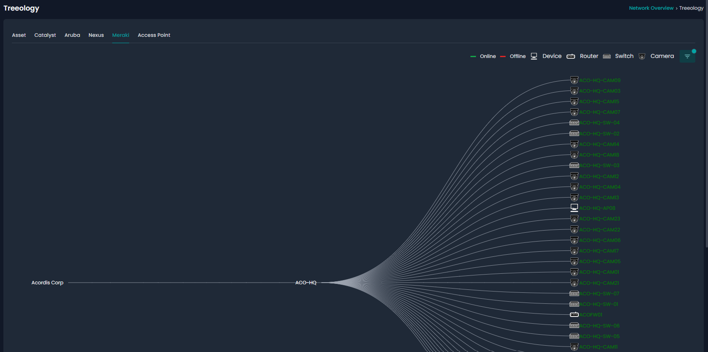This screenshot has height=352, width=708.
Task: Toggle the Device legend entry
Action: point(546,56)
